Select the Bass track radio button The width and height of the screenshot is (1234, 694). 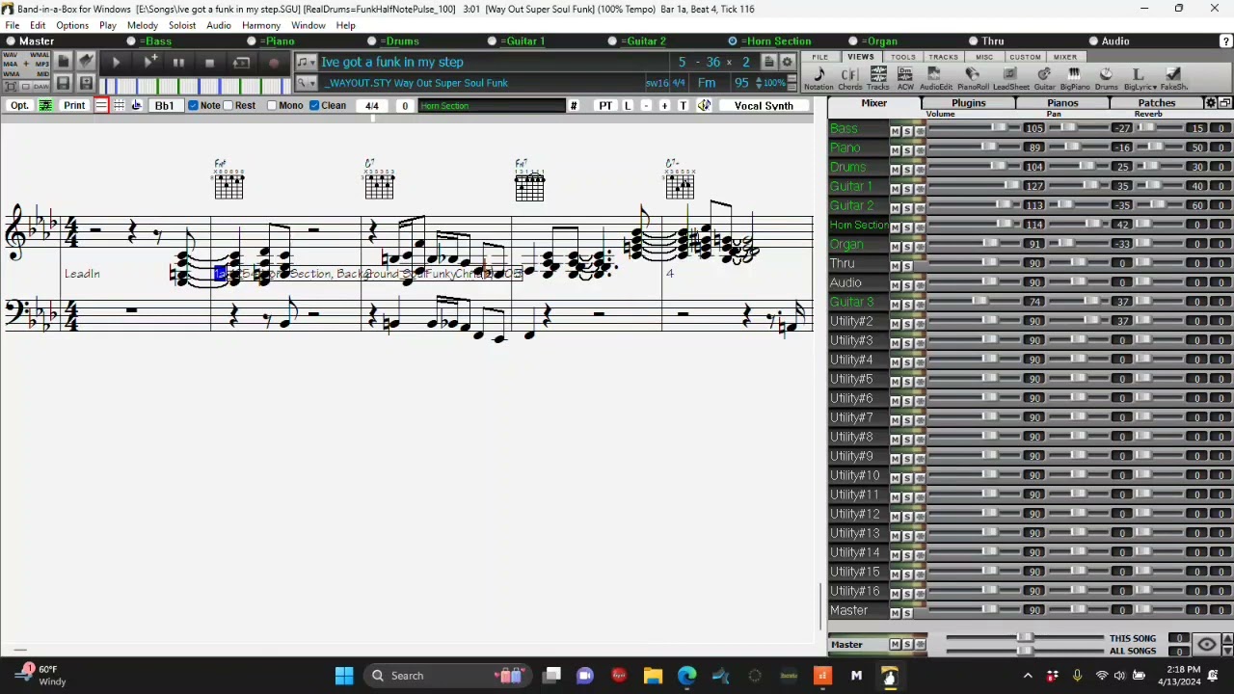(x=132, y=41)
